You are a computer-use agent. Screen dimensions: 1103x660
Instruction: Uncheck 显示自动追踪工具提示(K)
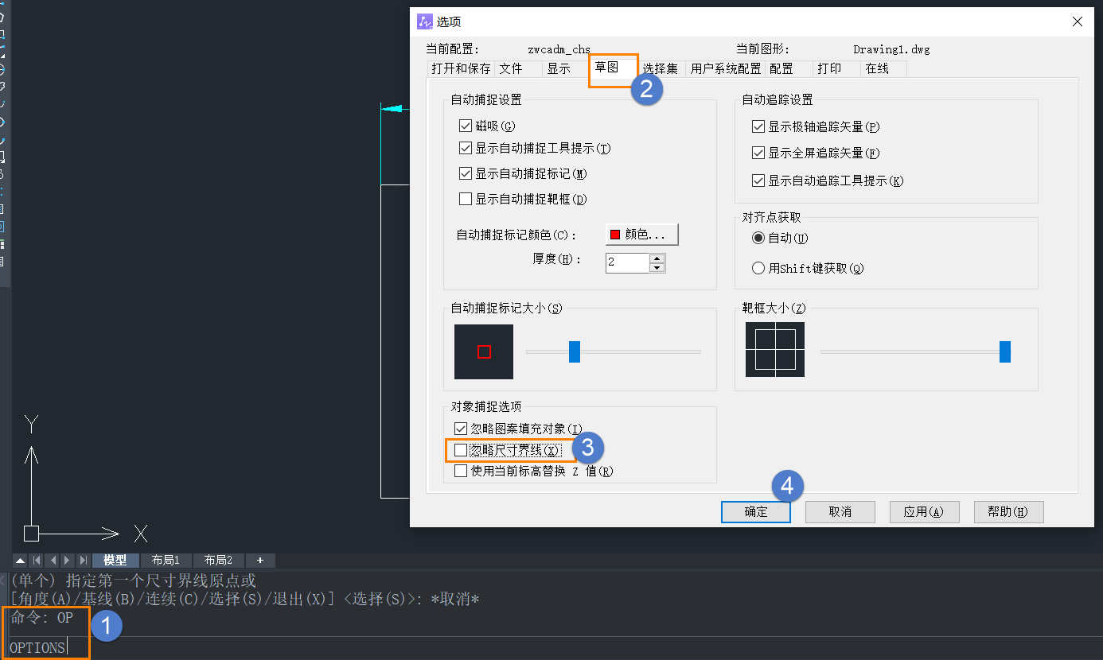758,181
